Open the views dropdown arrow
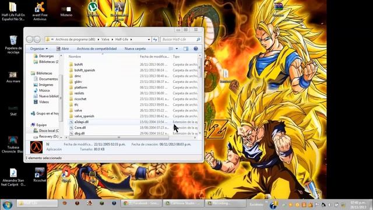Viewport: 373px width, 210px height. [177, 48]
